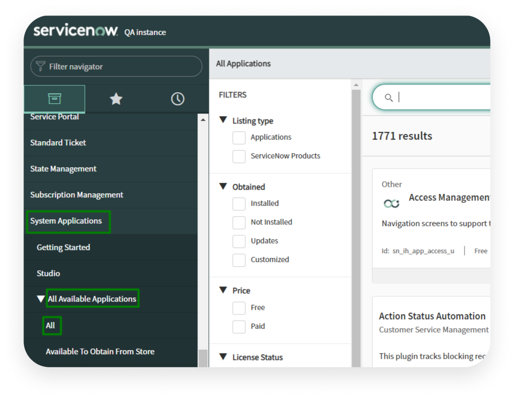Enable the ServiceNow Products filter

click(x=239, y=156)
